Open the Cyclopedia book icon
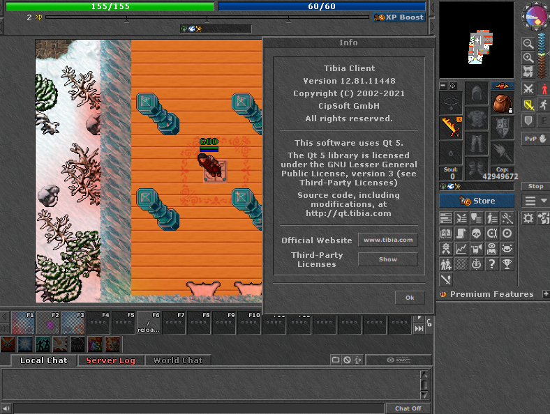The height and width of the screenshot is (414, 550). tap(446, 233)
